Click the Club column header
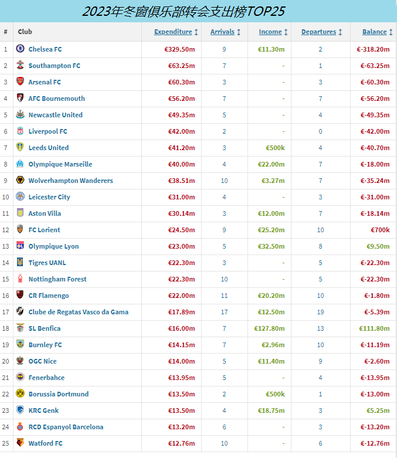397x458 pixels. [25, 32]
